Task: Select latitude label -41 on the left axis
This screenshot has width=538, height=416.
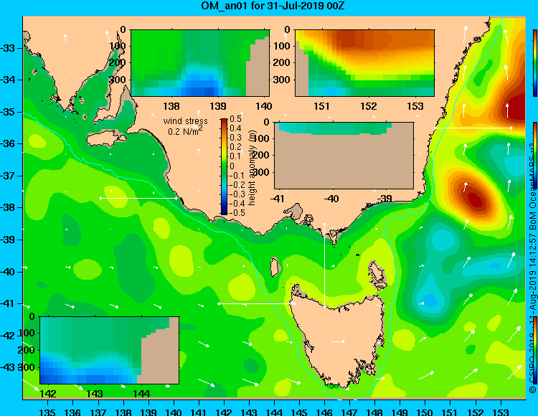Action: pos(7,303)
